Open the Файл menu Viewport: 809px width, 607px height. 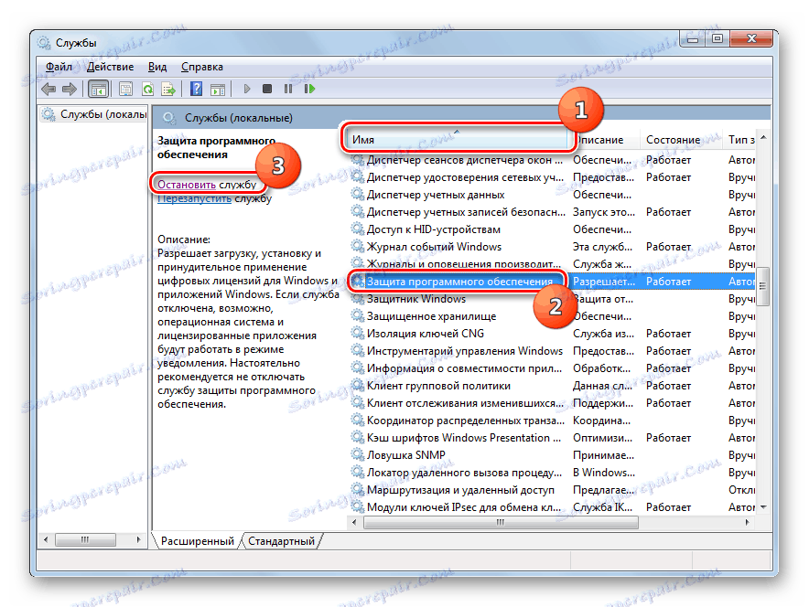click(59, 67)
